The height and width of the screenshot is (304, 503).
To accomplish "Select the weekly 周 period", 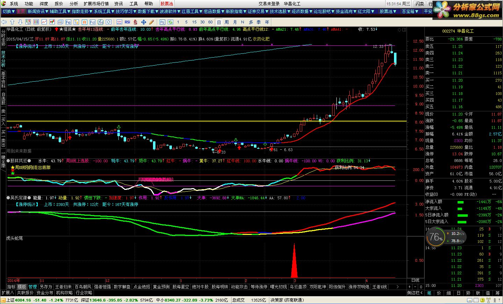I will [x=226, y=22].
